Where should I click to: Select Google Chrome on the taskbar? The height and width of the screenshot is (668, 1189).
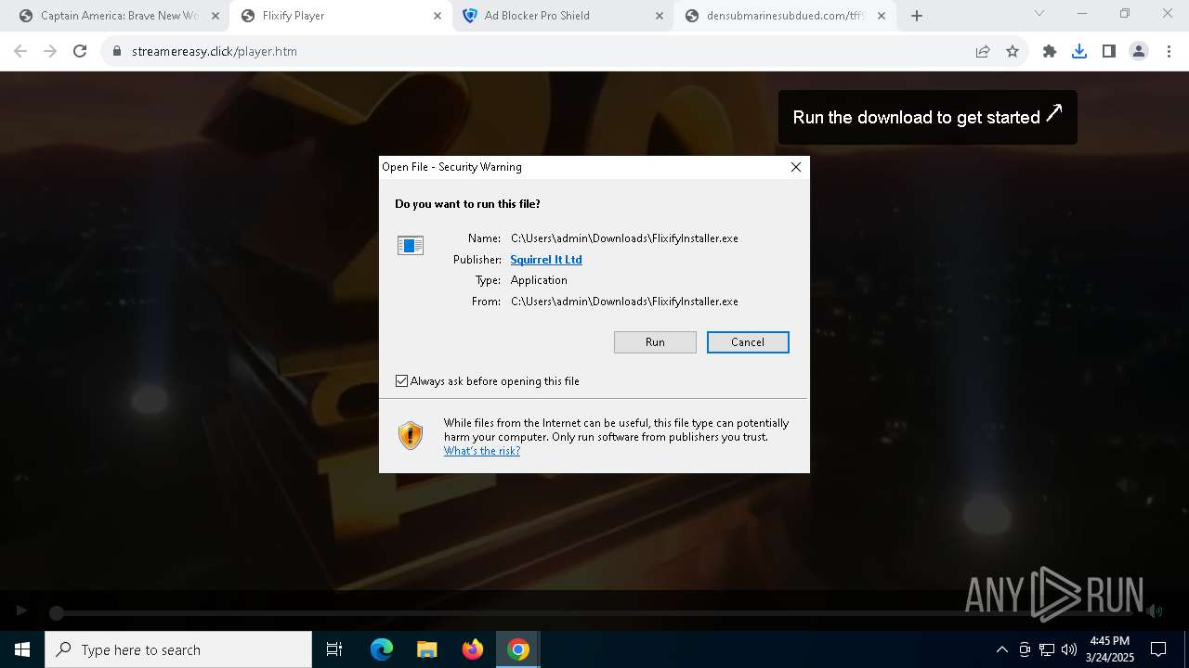(x=518, y=649)
